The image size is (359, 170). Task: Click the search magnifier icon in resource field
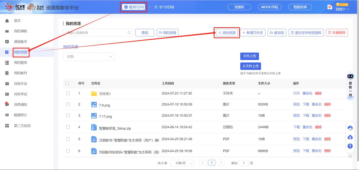129,33
